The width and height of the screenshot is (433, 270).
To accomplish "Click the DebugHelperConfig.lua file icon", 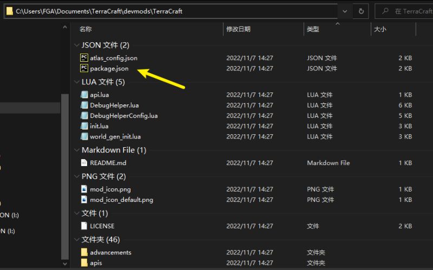I will coord(84,116).
